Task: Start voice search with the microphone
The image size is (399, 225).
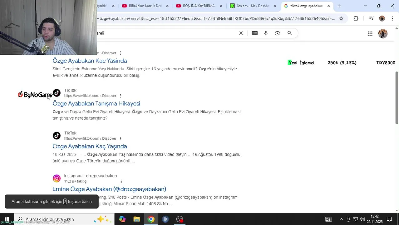Action: click(266, 33)
